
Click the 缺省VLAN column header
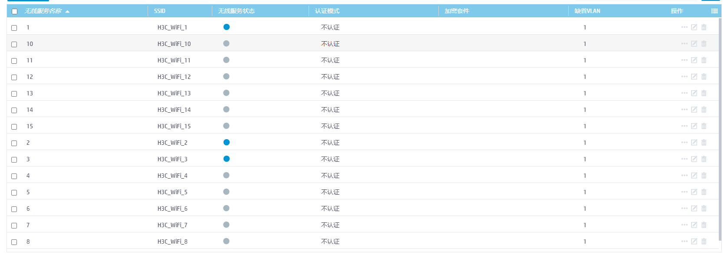point(587,11)
